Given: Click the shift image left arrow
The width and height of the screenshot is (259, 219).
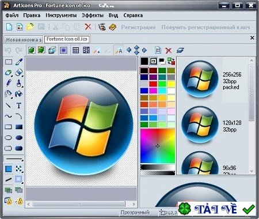Looking at the screenshot, I should (x=129, y=50).
